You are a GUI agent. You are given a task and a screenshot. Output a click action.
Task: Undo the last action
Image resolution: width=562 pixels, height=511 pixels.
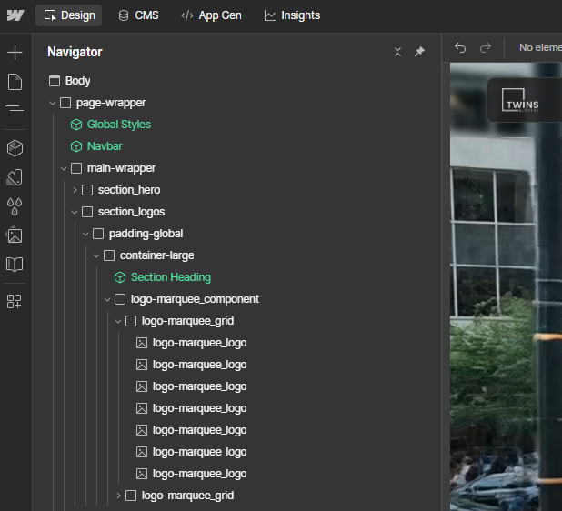[x=460, y=47]
